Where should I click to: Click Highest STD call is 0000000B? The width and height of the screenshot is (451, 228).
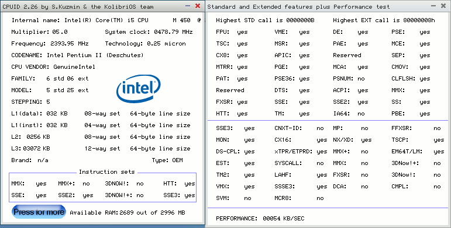point(265,20)
